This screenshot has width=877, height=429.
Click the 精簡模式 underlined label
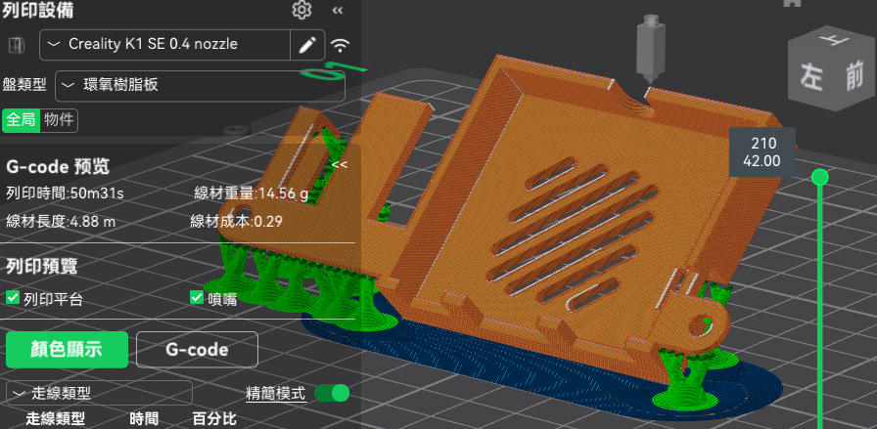point(276,393)
